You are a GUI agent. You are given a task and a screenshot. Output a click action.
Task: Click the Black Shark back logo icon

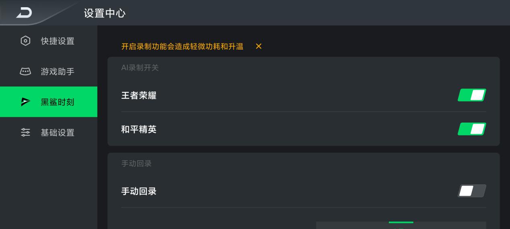click(x=23, y=13)
